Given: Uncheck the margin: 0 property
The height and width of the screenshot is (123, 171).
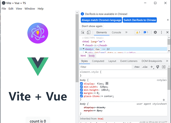Looking at the screenshot, I should pyautogui.click(x=81, y=93).
